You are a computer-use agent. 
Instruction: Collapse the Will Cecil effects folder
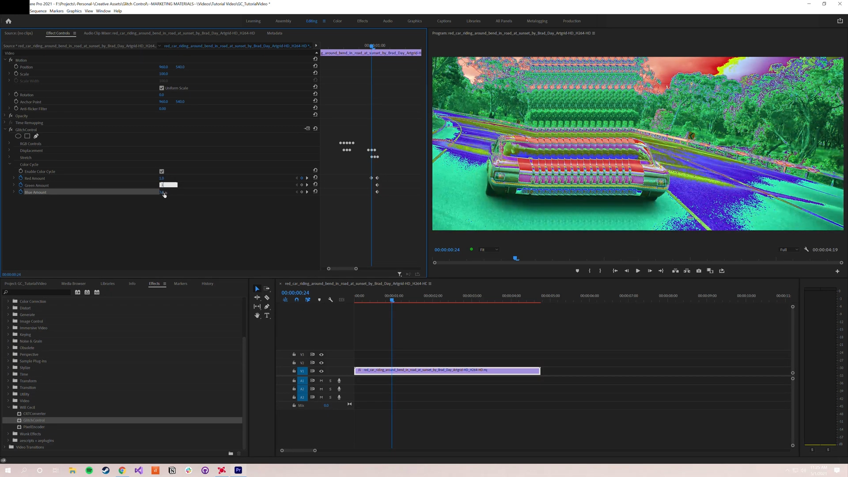click(x=8, y=407)
